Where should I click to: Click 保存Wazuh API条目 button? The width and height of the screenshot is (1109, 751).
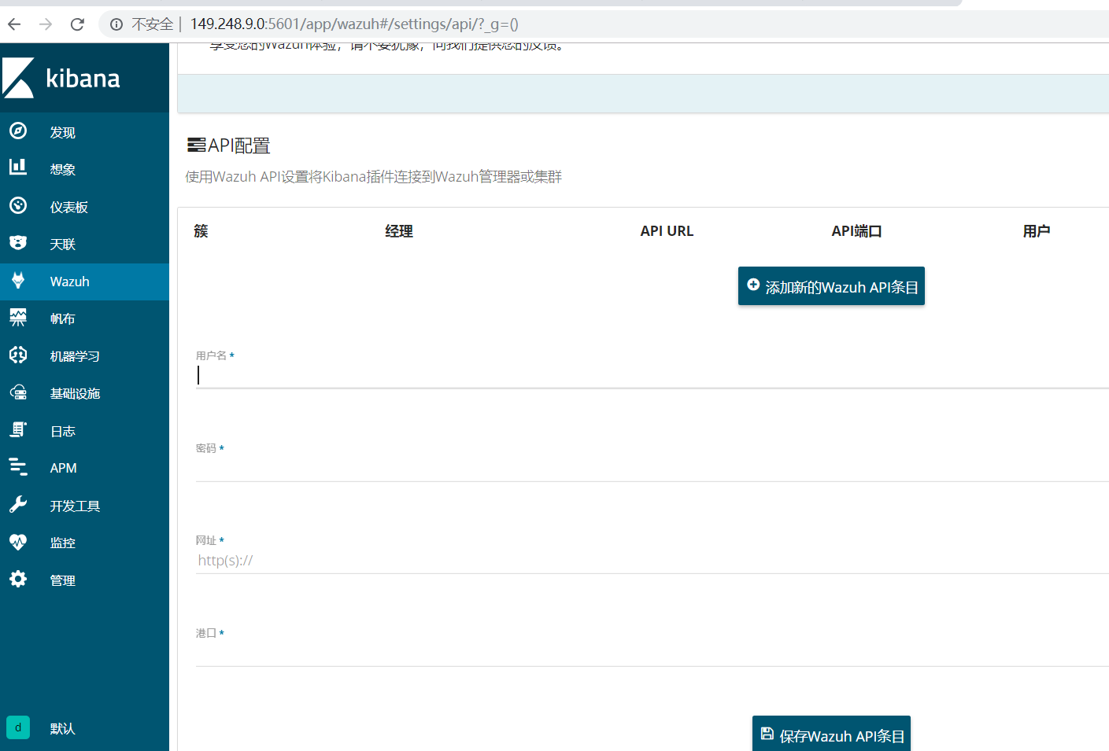coord(831,734)
